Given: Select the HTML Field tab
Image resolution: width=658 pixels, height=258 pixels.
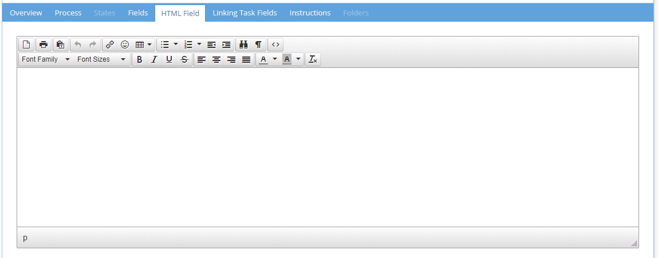Looking at the screenshot, I should click(x=180, y=13).
